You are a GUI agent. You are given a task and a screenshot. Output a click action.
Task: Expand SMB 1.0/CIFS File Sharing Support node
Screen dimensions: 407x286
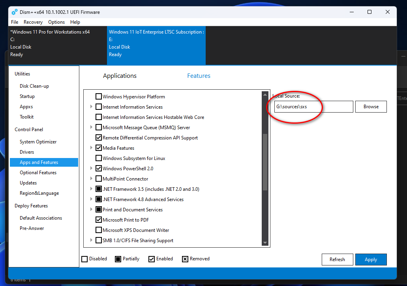pyautogui.click(x=91, y=240)
